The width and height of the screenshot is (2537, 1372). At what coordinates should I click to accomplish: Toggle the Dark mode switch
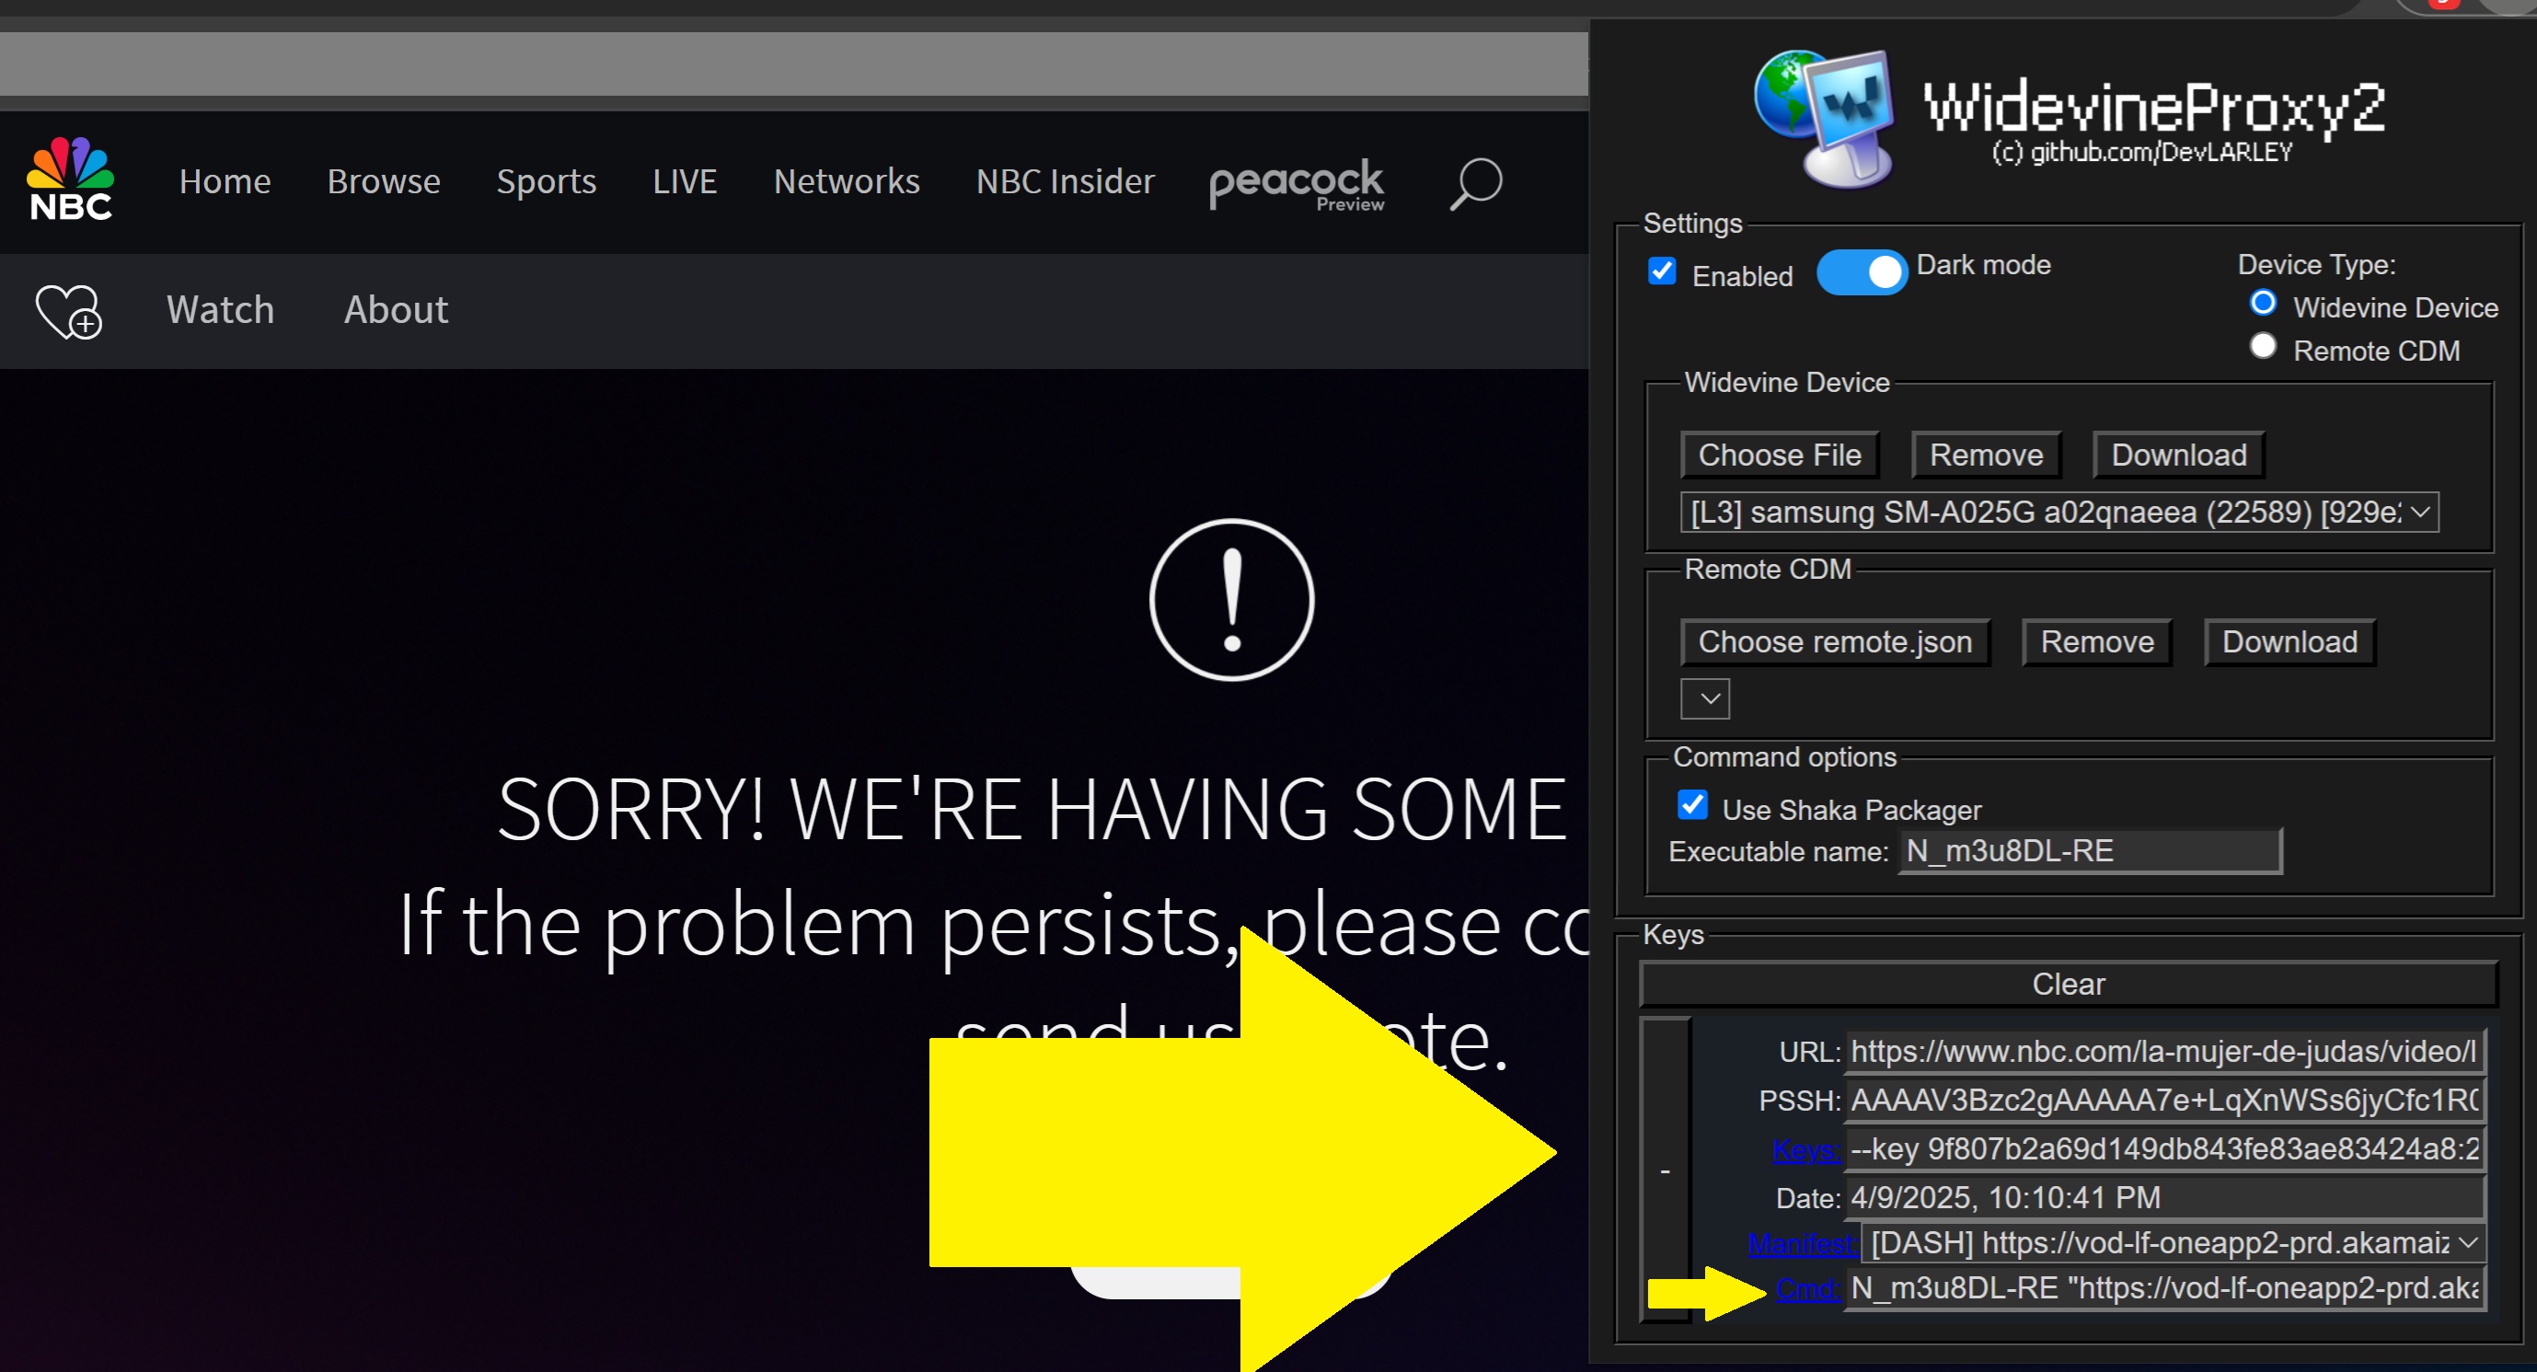1861,271
